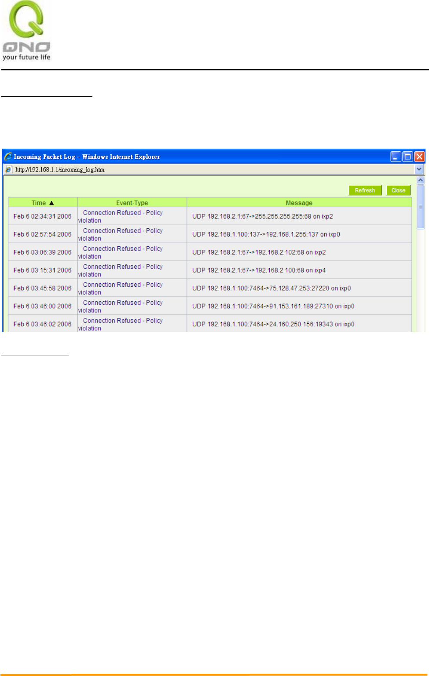429x676 pixels.
Task: Click the page icon in address bar
Action: 9,169
